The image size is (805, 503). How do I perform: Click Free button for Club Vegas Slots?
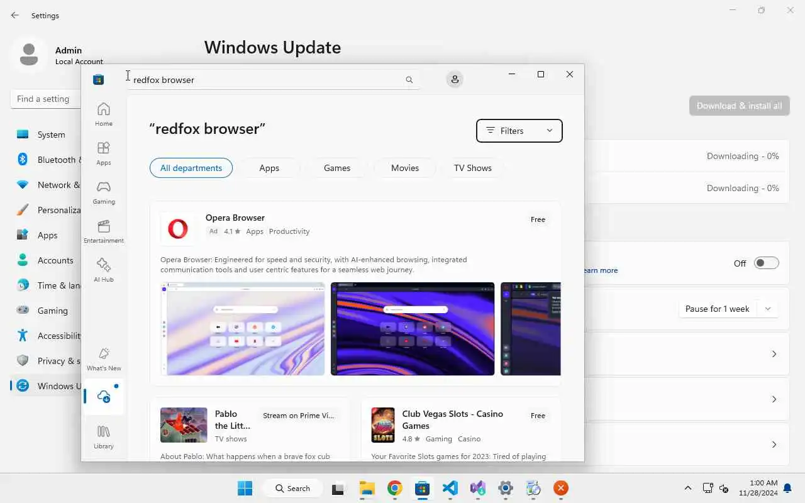point(538,416)
